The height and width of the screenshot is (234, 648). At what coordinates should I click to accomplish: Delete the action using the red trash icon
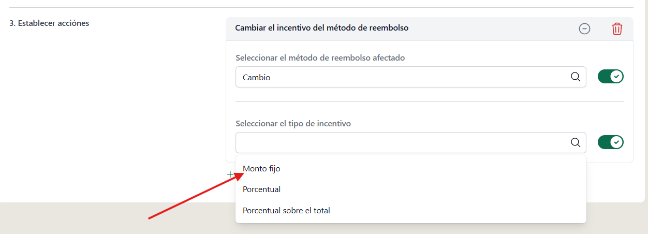coord(617,29)
